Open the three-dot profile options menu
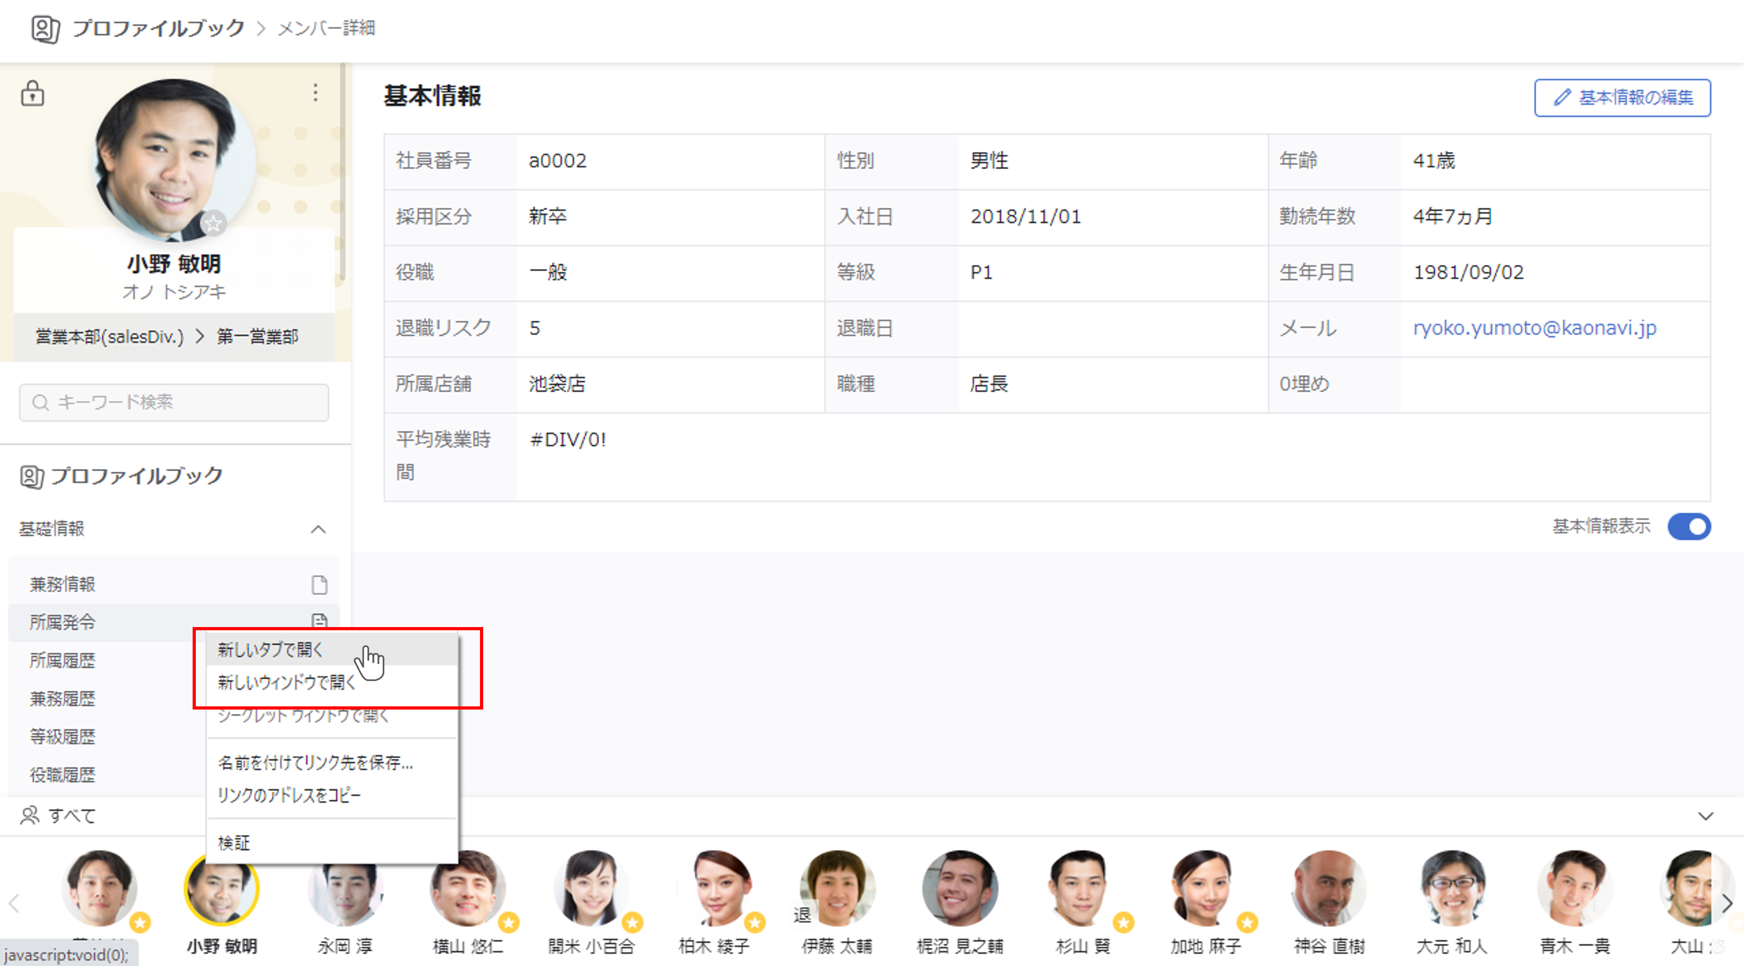 (315, 93)
